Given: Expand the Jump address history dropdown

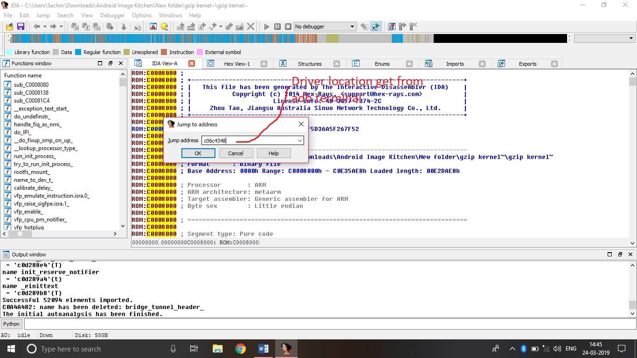Looking at the screenshot, I should point(300,140).
